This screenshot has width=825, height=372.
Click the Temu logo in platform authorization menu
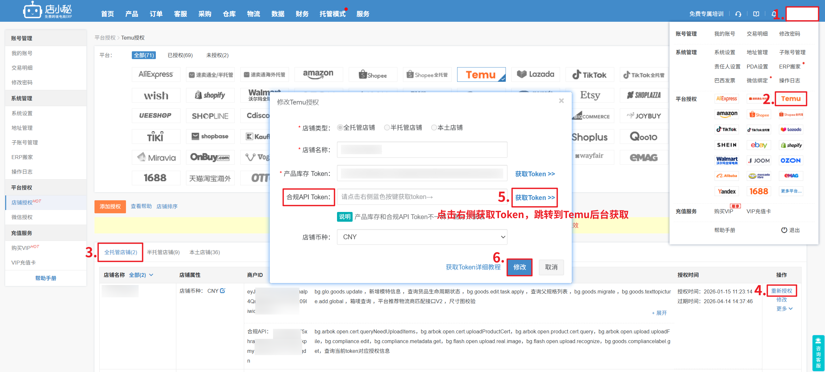tap(791, 99)
